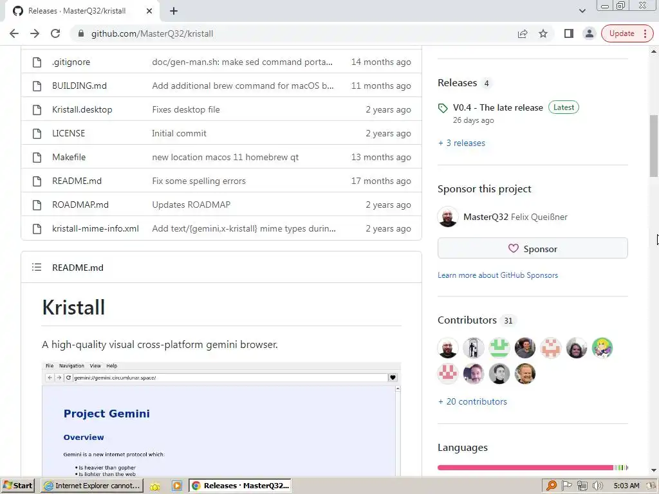This screenshot has height=494, width=659.
Task: Click the flag icon in system tray
Action: [567, 486]
